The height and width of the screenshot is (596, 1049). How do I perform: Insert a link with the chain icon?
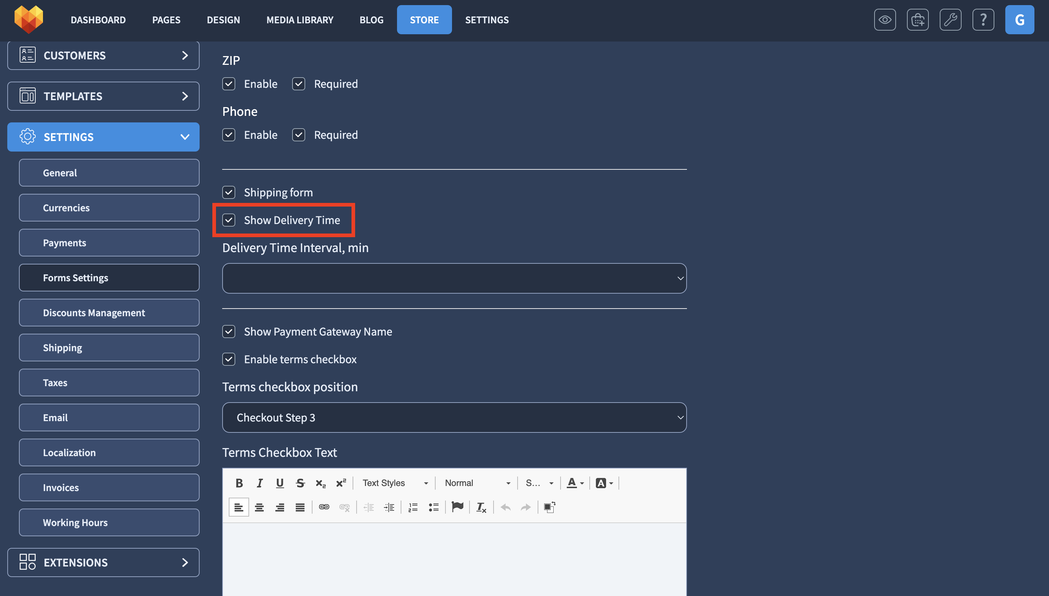(324, 507)
